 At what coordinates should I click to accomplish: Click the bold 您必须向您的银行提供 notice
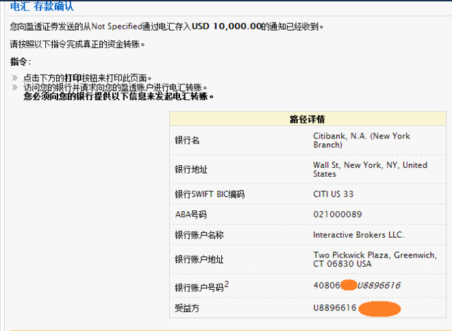(x=118, y=96)
